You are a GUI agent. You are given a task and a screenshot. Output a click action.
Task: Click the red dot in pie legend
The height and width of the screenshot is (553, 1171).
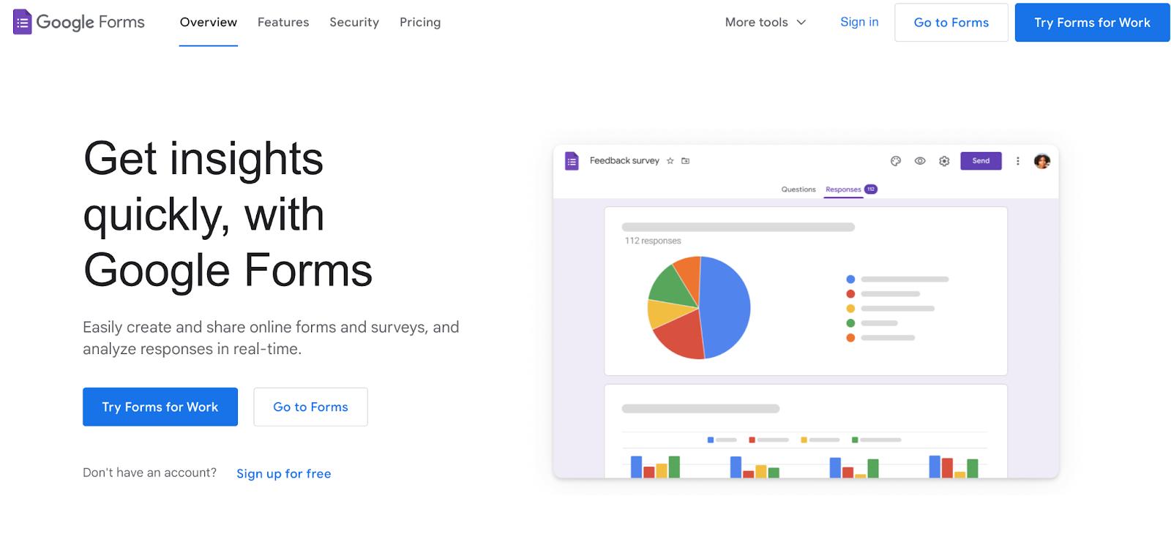click(x=850, y=294)
